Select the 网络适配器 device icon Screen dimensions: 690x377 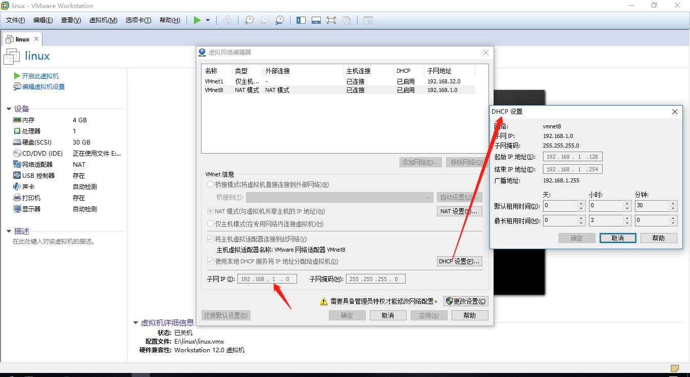17,165
